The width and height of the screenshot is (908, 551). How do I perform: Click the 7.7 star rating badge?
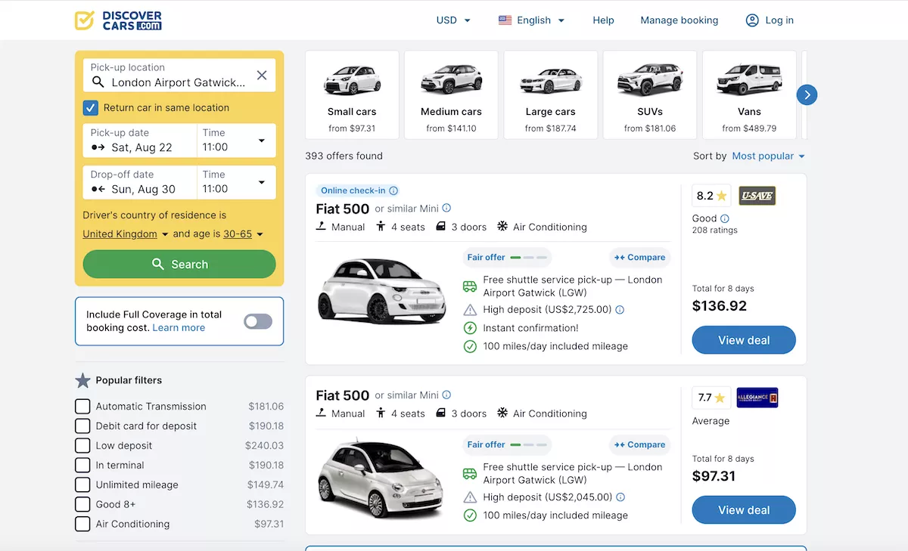coord(711,398)
